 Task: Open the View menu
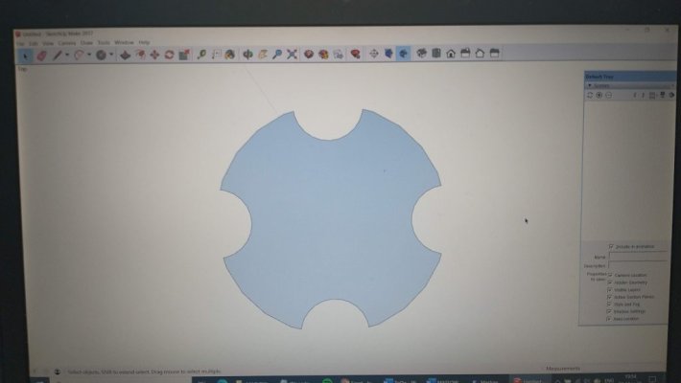click(48, 43)
